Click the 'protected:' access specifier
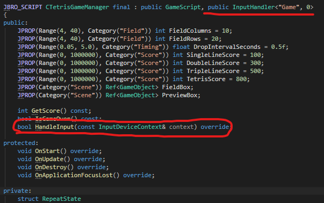This screenshot has width=324, height=203. pos(21,143)
